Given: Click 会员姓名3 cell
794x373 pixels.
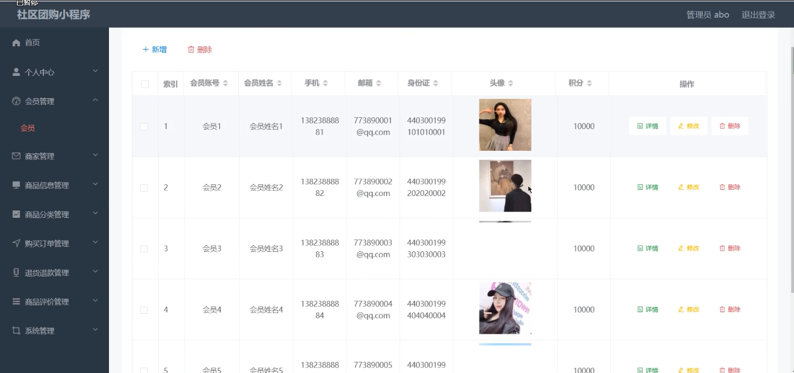Looking at the screenshot, I should pyautogui.click(x=266, y=249).
